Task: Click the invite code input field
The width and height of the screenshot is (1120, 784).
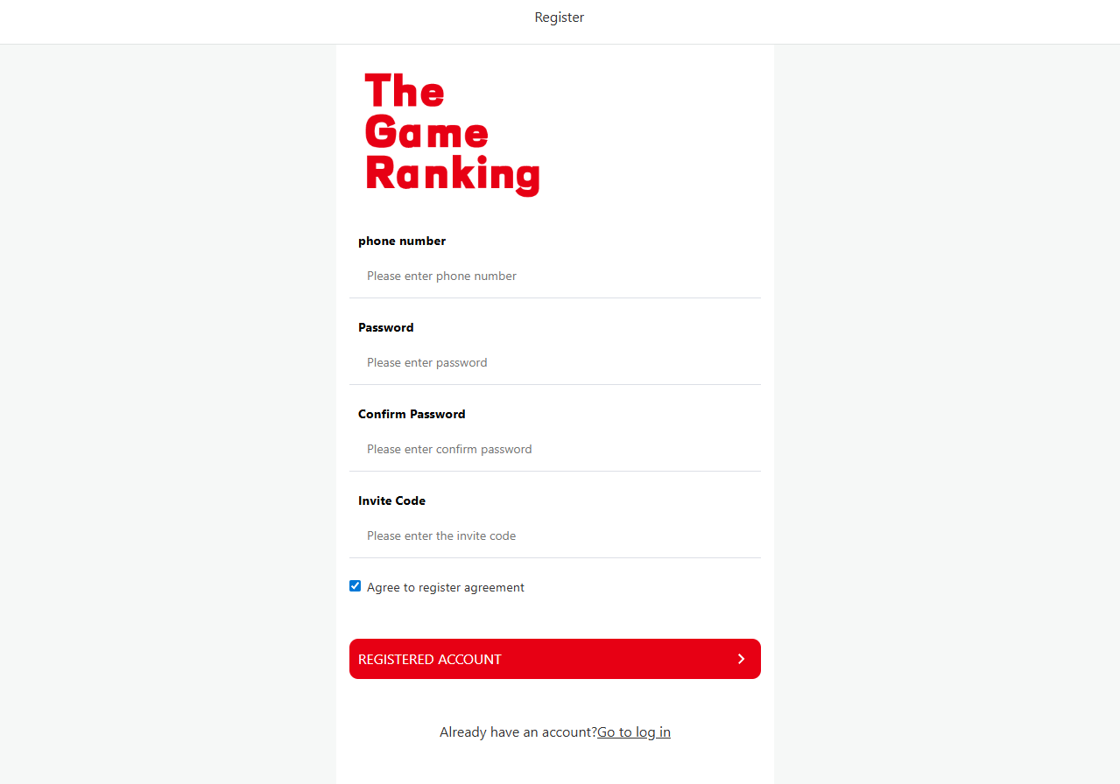Action: tap(554, 536)
